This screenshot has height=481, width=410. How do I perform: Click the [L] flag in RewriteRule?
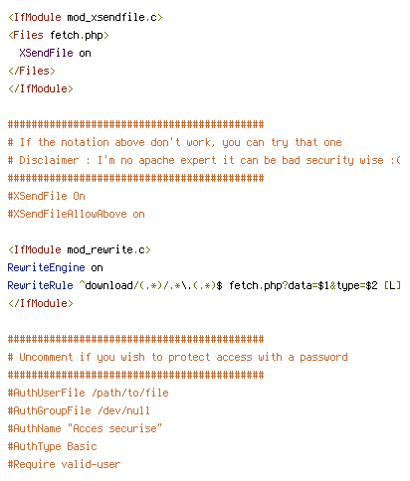pyautogui.click(x=392, y=285)
